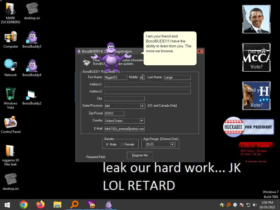Select the Male gender radio button
Viewport: 280px width, 210px height.
107,144
